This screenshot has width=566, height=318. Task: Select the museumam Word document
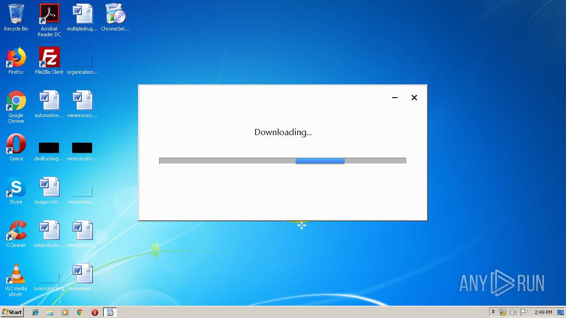click(x=82, y=277)
